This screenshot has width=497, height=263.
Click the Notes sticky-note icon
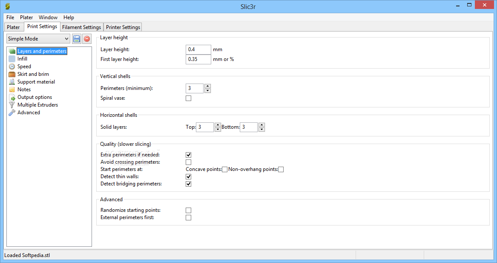click(12, 90)
